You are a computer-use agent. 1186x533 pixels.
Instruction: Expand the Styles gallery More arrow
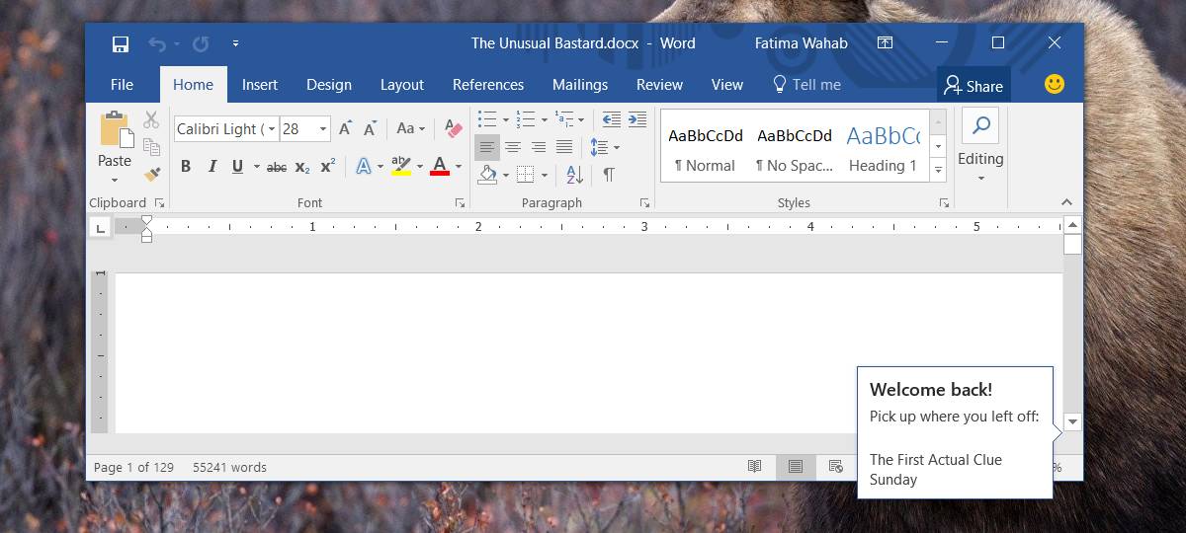pyautogui.click(x=939, y=171)
